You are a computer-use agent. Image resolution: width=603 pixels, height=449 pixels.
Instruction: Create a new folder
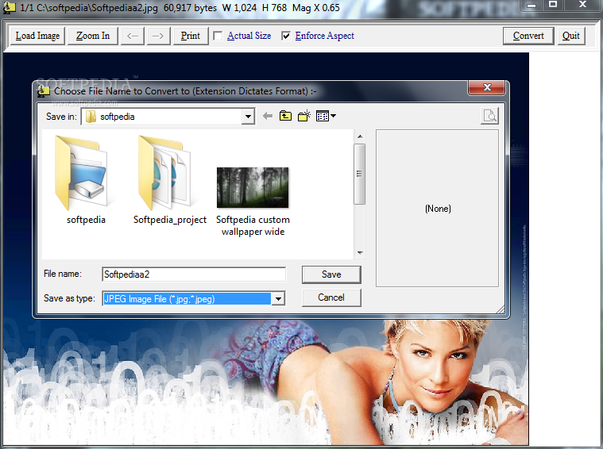coord(303,116)
